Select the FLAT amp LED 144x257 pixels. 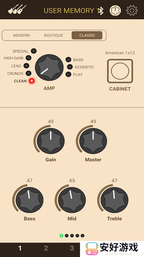click(68, 74)
